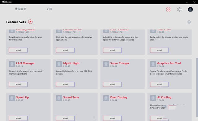Install the Duet Display feature
198x121 pixels.
[x=112, y=118]
